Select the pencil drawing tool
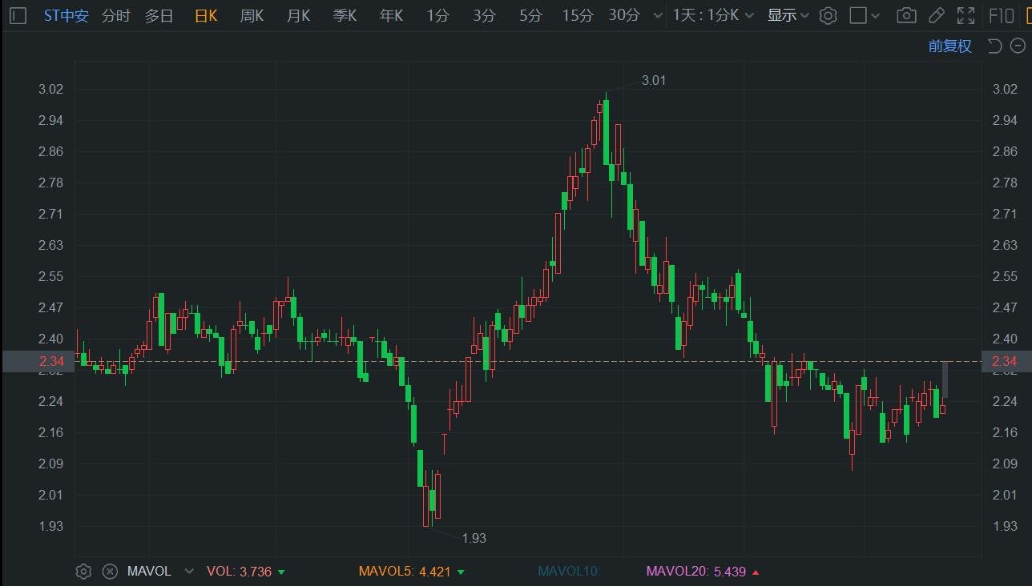Image resolution: width=1032 pixels, height=586 pixels. (936, 15)
